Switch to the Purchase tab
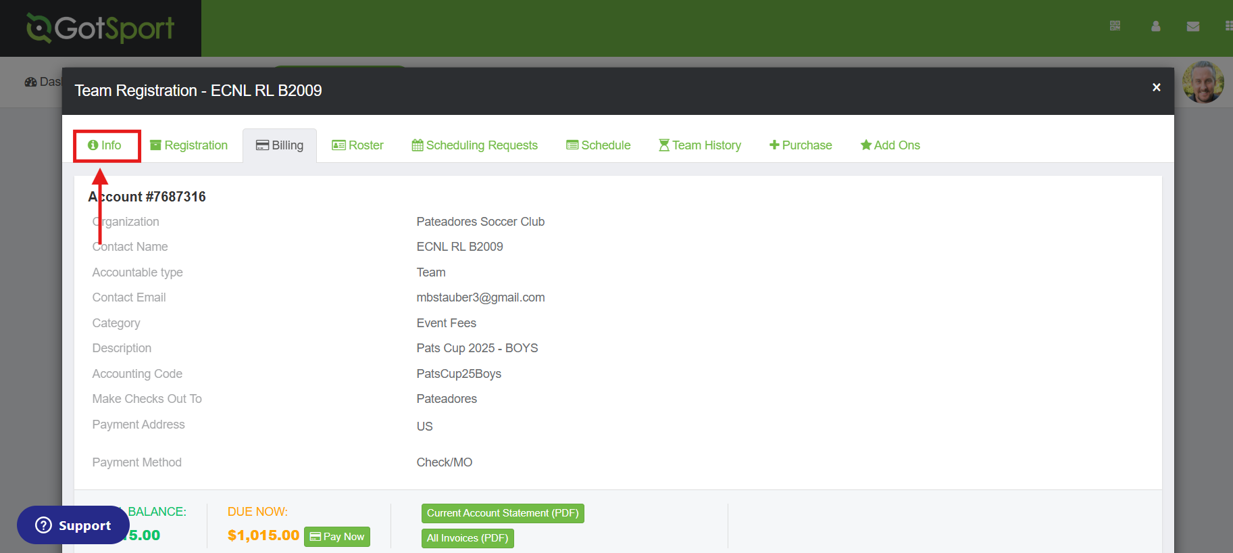1233x553 pixels. [801, 145]
